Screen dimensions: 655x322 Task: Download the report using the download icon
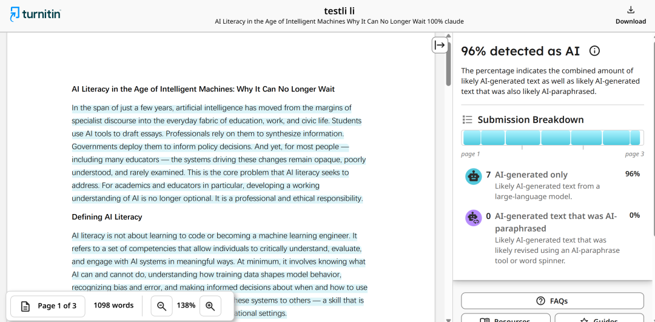[x=631, y=10]
